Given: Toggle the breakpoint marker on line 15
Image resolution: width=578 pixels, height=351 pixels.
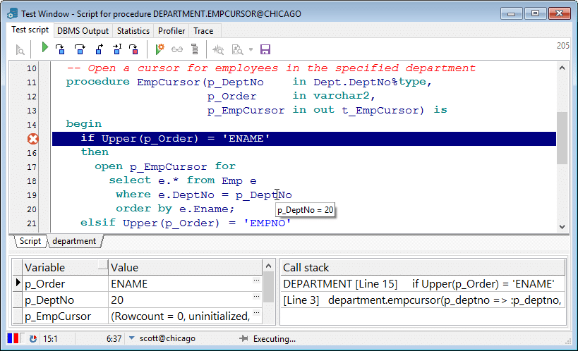Looking at the screenshot, I should point(32,139).
